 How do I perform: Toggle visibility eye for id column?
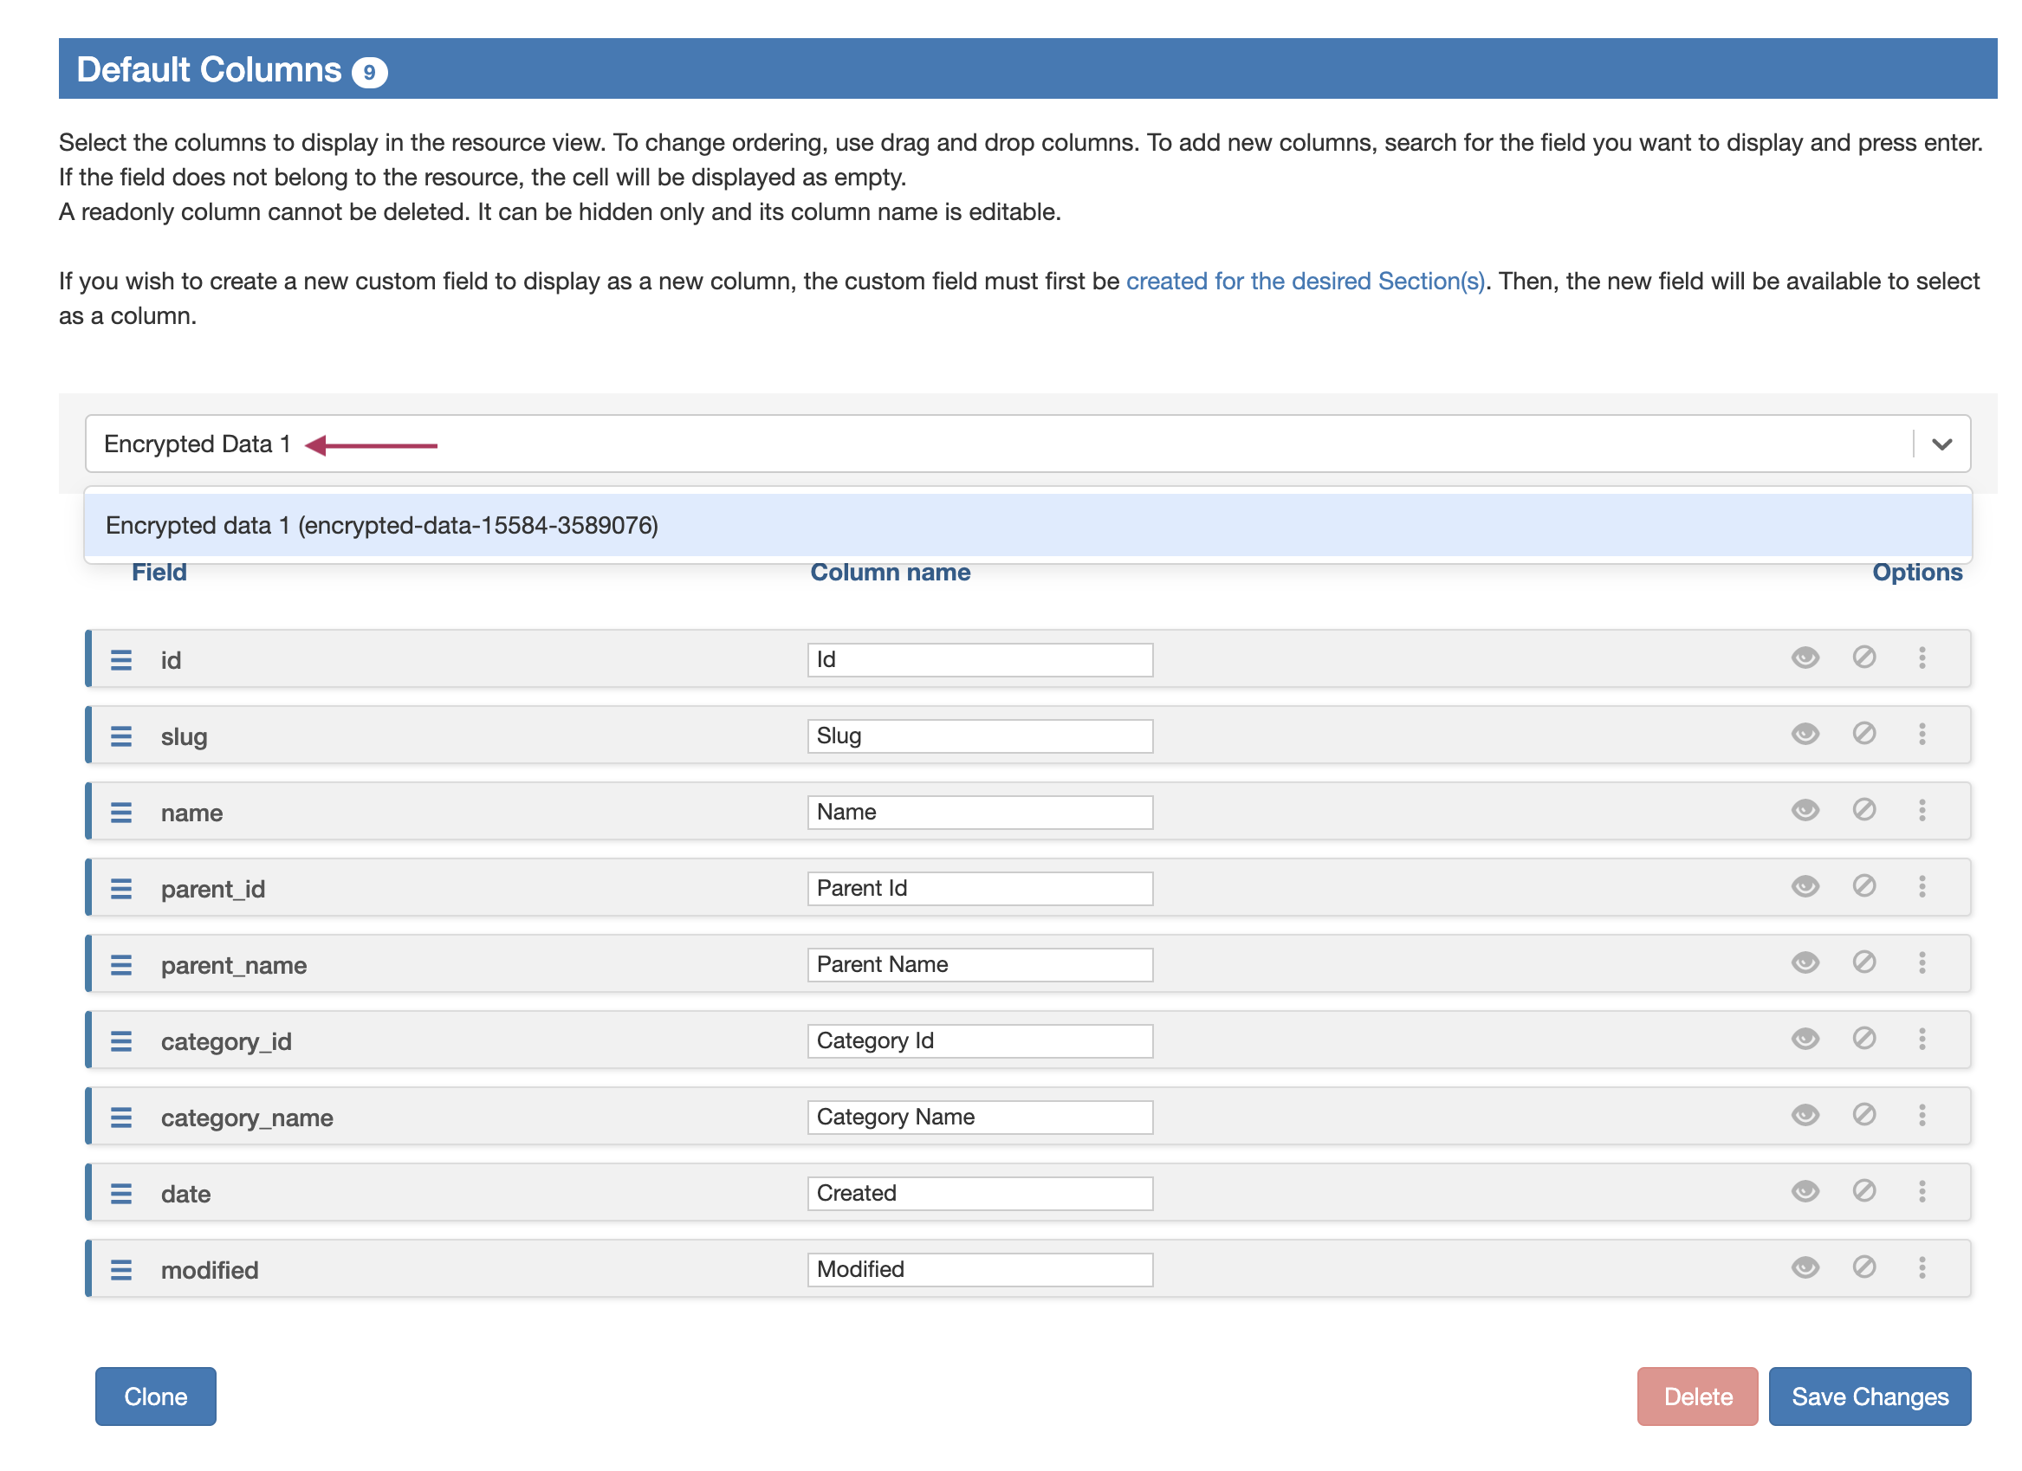coord(1805,658)
